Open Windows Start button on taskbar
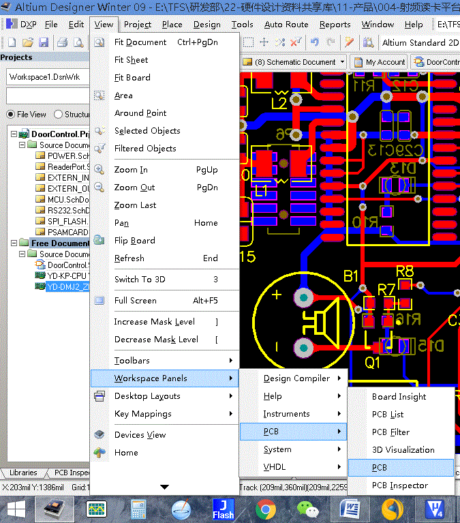Screen dimensions: 460x523 click(16, 509)
